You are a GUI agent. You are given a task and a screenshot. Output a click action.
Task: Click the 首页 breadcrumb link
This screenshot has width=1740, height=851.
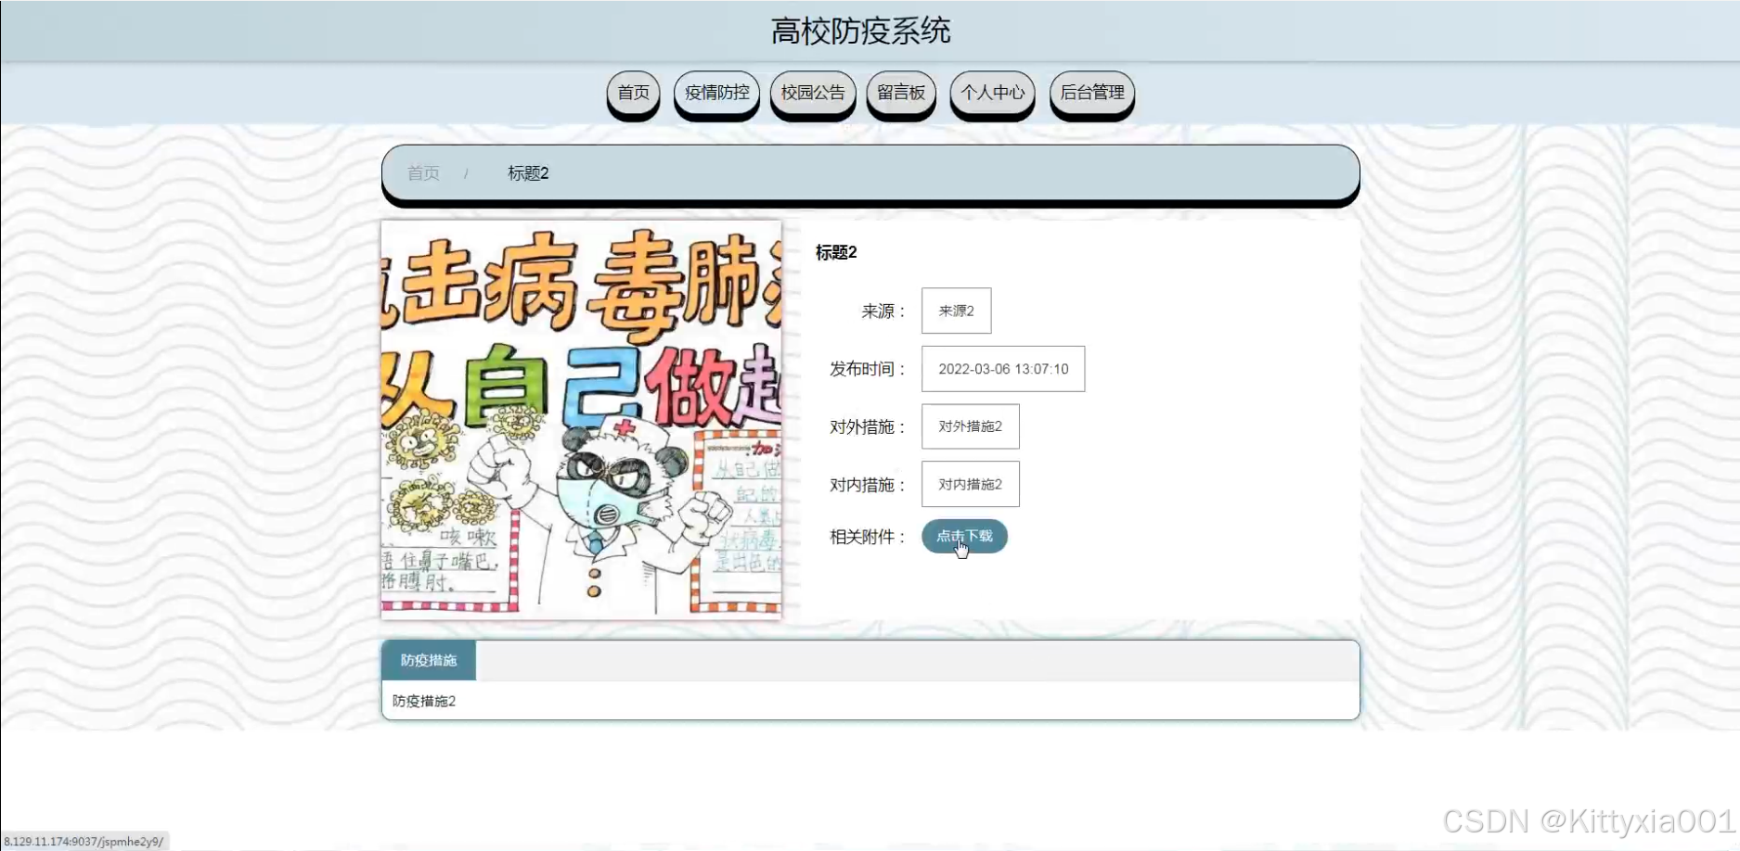click(423, 173)
